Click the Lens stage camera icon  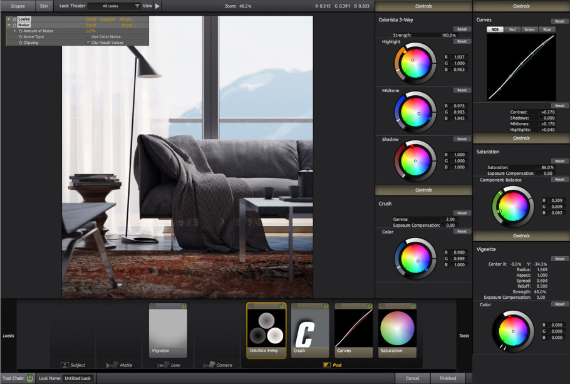point(163,365)
